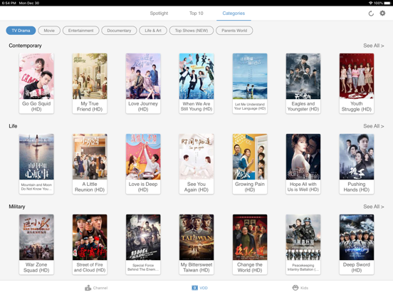Expand Life section with See All
This screenshot has width=393, height=295.
[374, 126]
